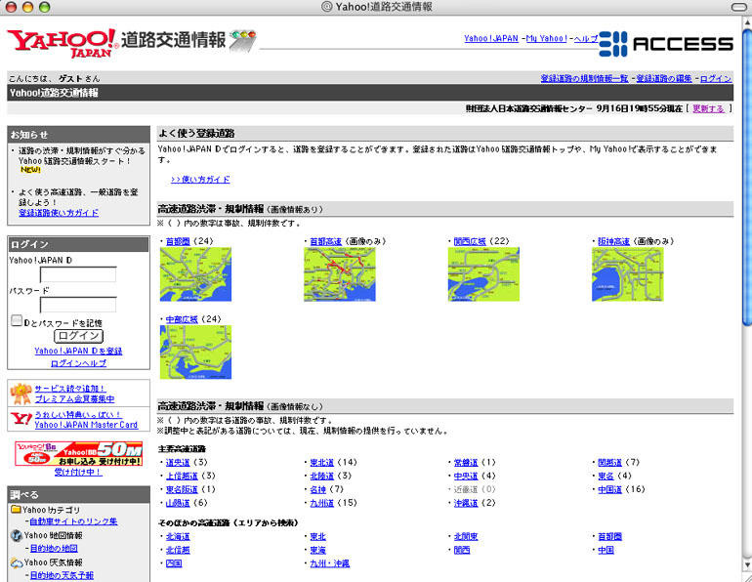Image resolution: width=752 pixels, height=582 pixels.
Task: Select the 北海道 area link
Action: pos(178,536)
